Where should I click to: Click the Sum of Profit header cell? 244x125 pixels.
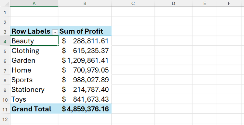coord(85,31)
